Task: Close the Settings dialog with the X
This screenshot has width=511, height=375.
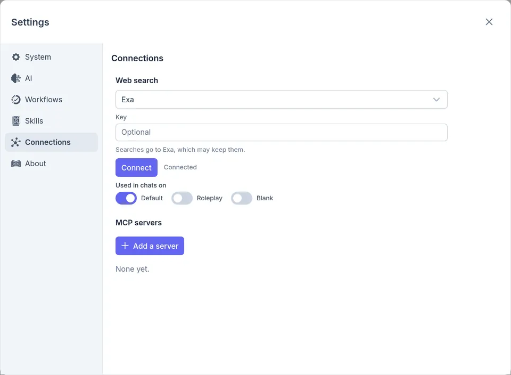Action: tap(489, 22)
